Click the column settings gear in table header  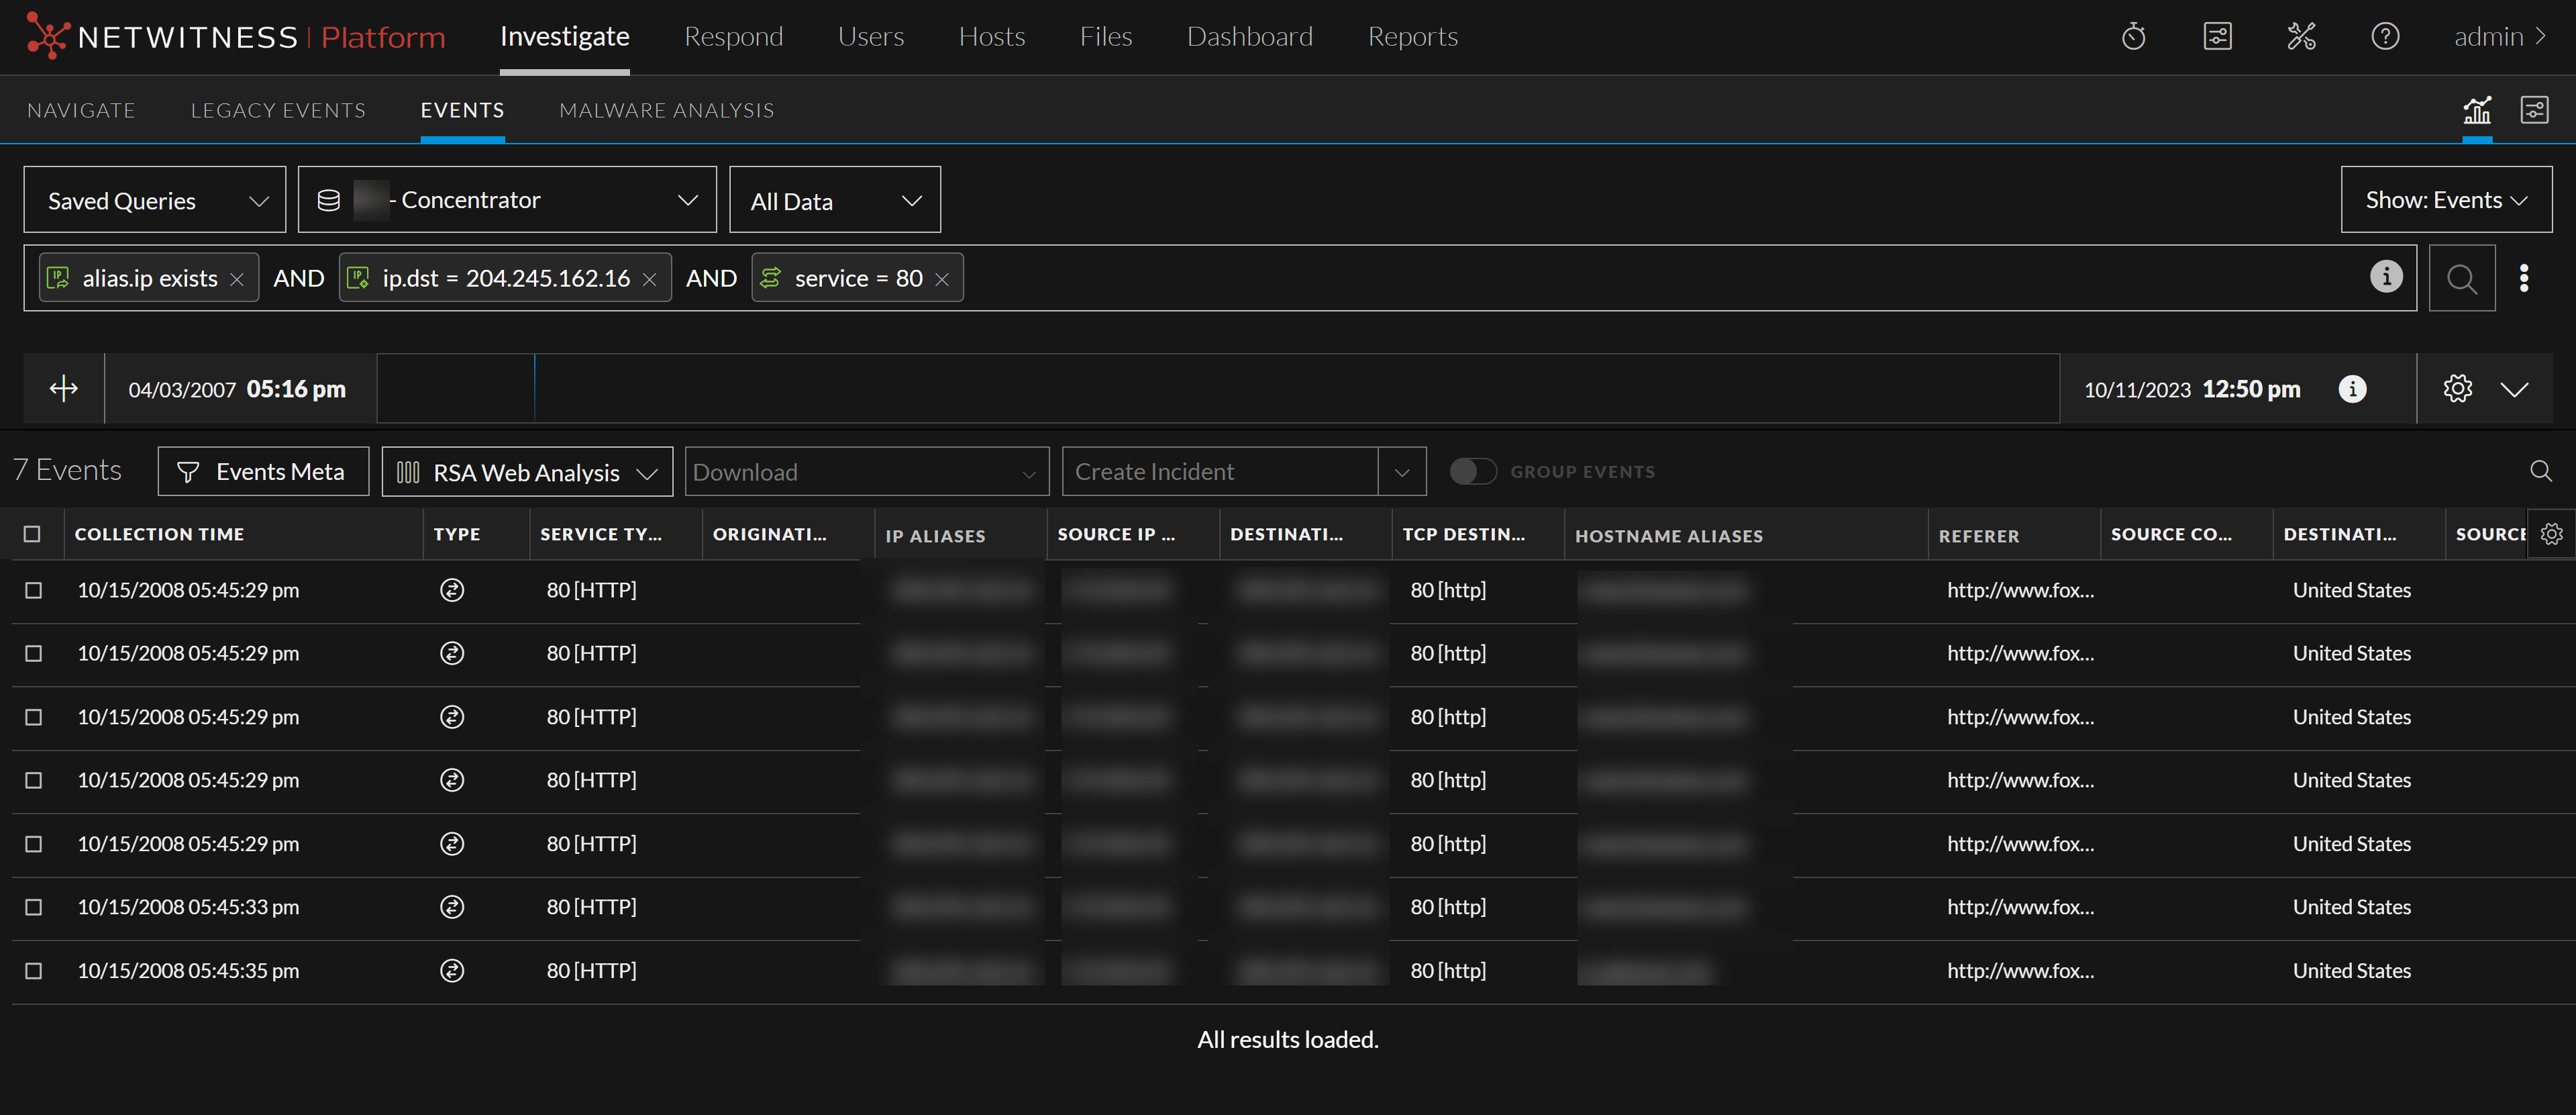pos(2551,534)
